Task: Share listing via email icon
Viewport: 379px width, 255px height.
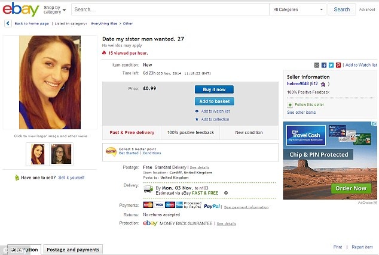Action: 316,65
